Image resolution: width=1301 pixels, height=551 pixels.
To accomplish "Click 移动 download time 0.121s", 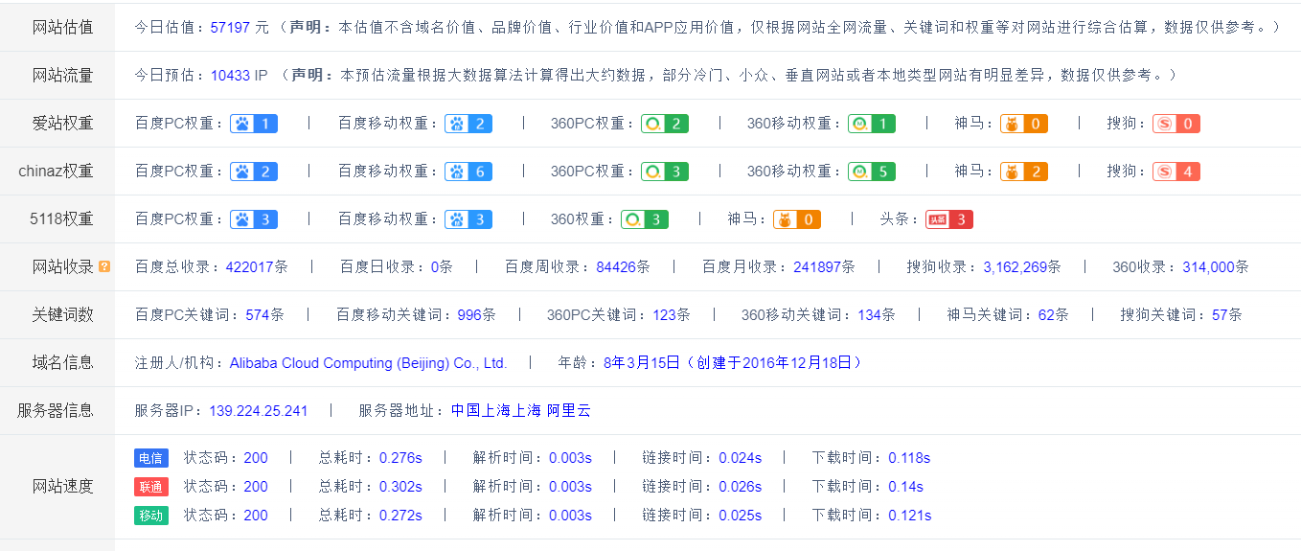I will pos(909,516).
